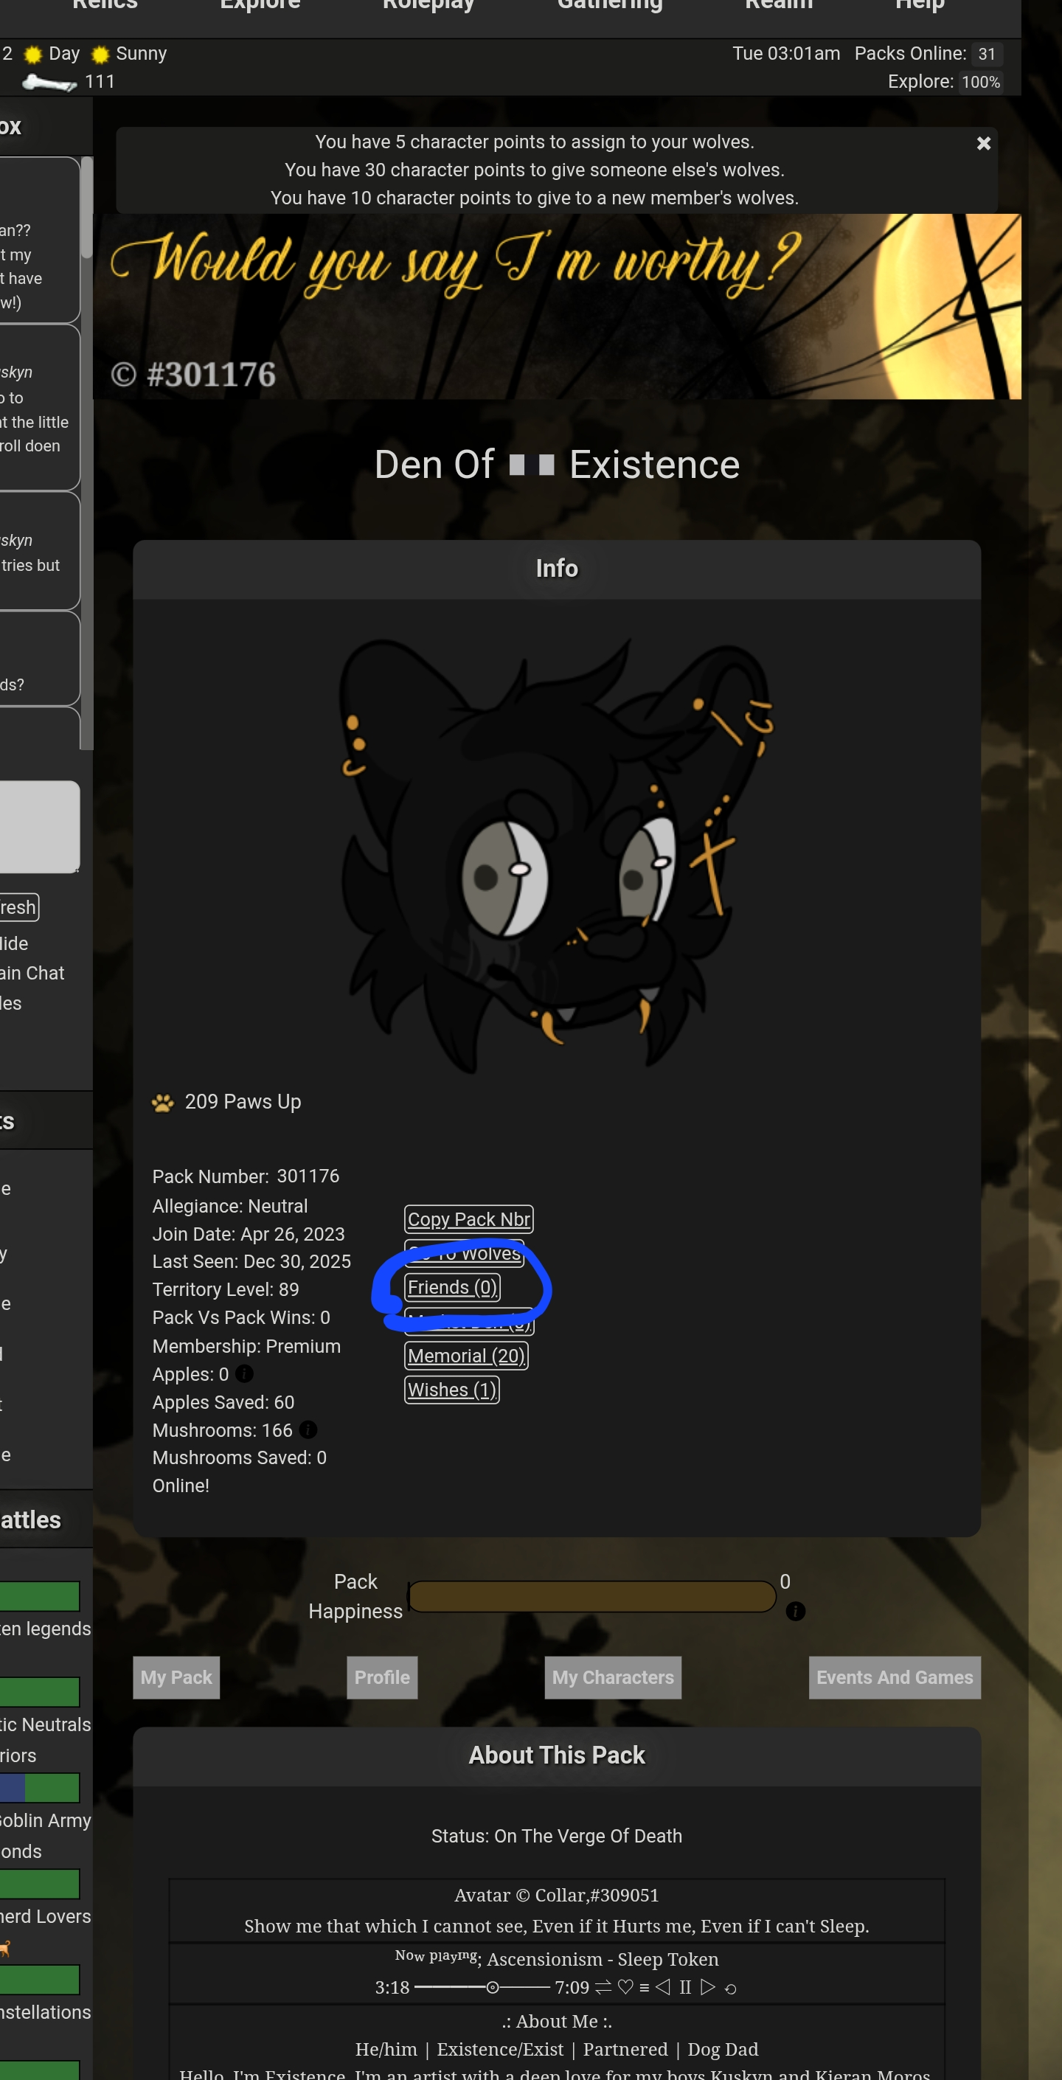
Task: Click the Pack Happiness progress bar
Action: pyautogui.click(x=592, y=1596)
